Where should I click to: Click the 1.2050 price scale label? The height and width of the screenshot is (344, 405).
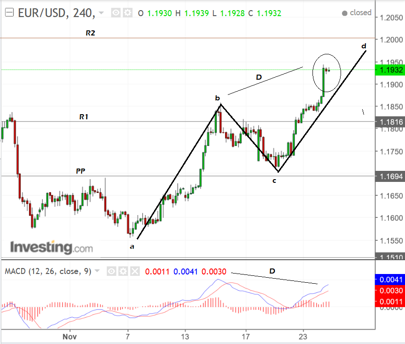coord(391,18)
